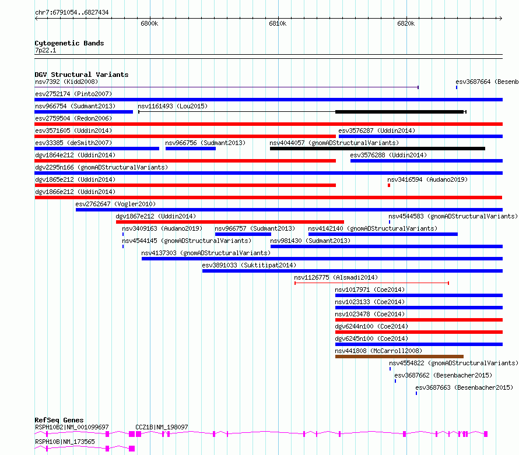The height and width of the screenshot is (455, 519).
Task: Click the 7p22.1 band label
Action: tap(45, 50)
